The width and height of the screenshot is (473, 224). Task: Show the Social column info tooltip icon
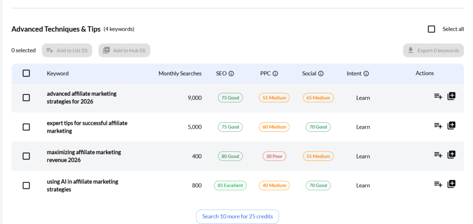pyautogui.click(x=321, y=74)
